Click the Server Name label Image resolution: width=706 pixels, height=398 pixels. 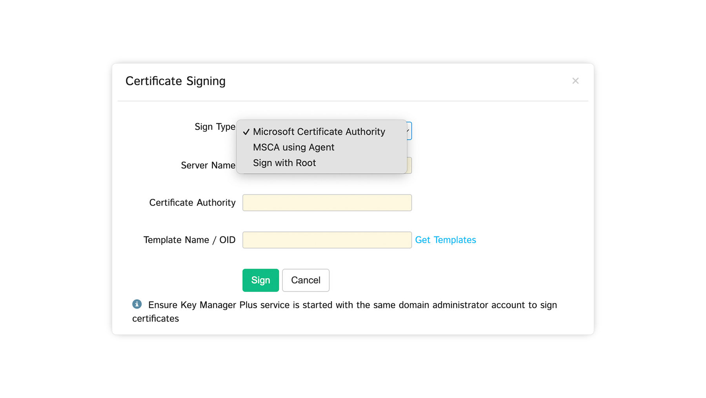208,165
